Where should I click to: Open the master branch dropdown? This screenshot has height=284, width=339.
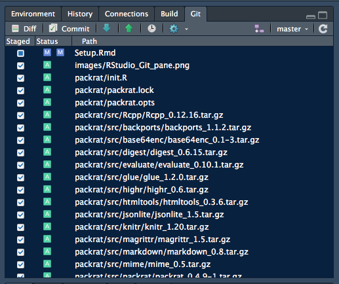point(292,29)
